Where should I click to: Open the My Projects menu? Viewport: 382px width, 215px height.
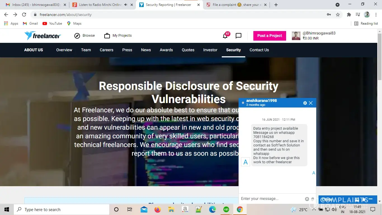(118, 36)
